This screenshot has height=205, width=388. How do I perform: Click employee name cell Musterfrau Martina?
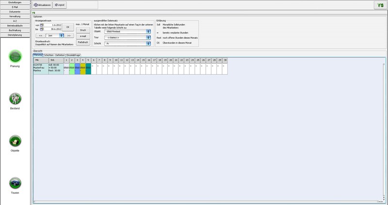click(x=41, y=69)
